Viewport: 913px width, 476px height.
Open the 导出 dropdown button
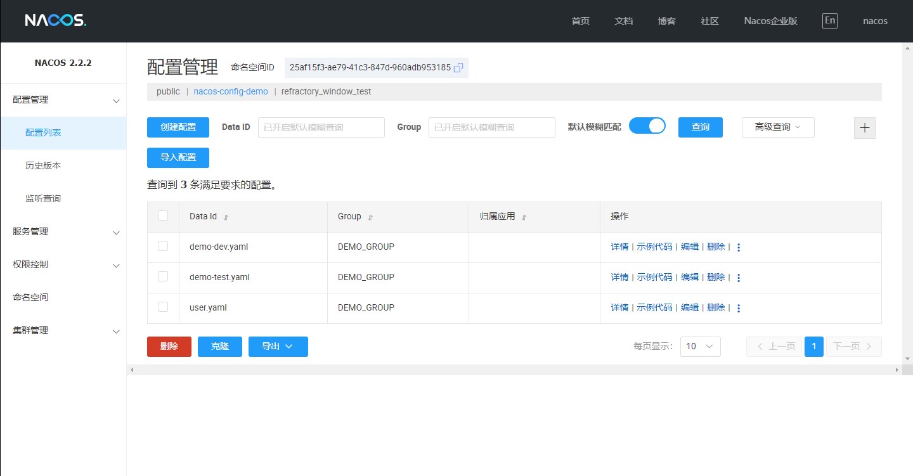278,347
